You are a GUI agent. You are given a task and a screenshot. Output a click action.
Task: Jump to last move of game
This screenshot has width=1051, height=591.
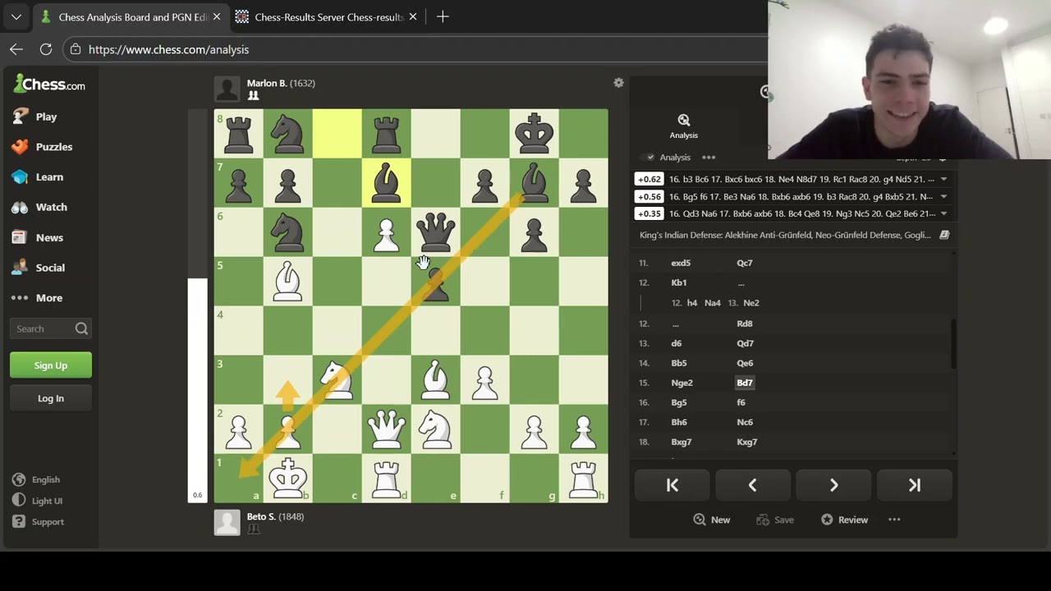[914, 485]
